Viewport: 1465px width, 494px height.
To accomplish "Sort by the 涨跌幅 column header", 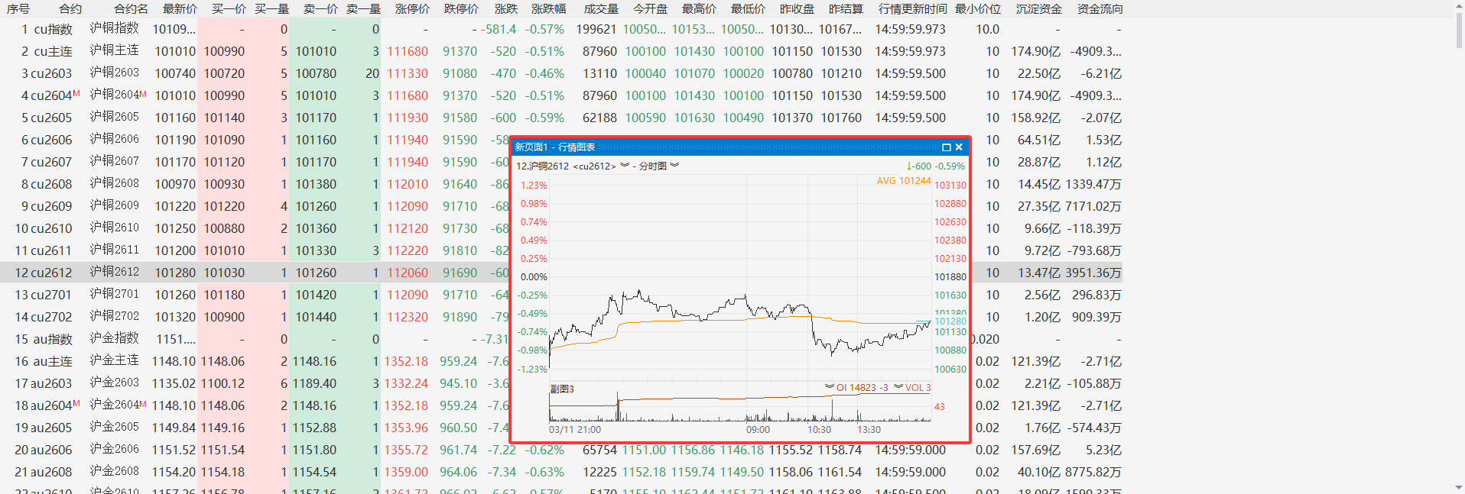I will [x=548, y=9].
